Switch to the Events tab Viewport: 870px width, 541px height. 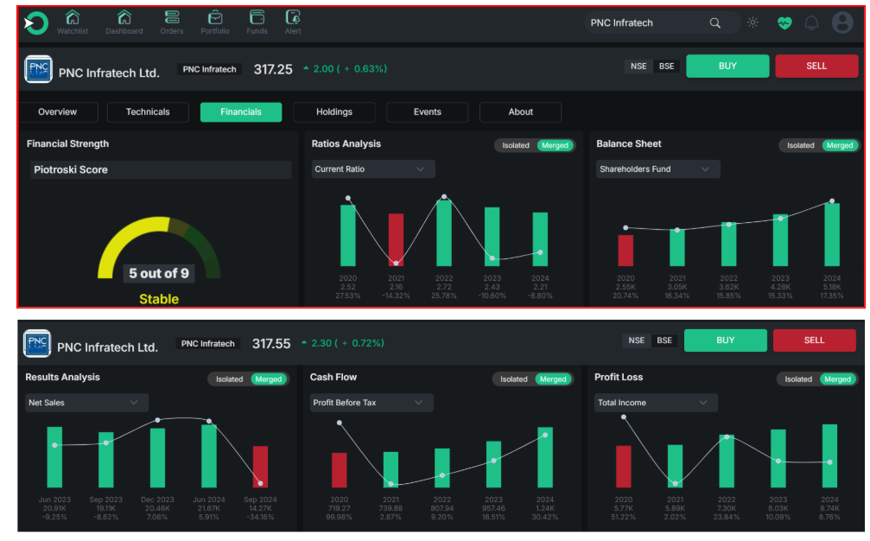(x=428, y=112)
